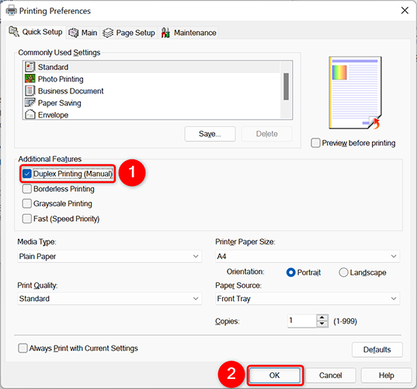Viewport: 417px width, 389px height.
Task: Click the settings list scrollbar thumb
Action: (287, 86)
